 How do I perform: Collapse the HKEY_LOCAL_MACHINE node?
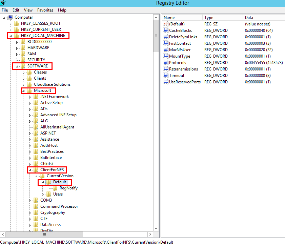11,36
